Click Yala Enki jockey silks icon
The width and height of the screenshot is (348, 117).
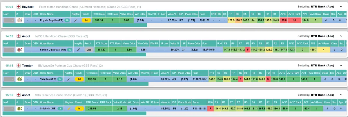coord(20,79)
